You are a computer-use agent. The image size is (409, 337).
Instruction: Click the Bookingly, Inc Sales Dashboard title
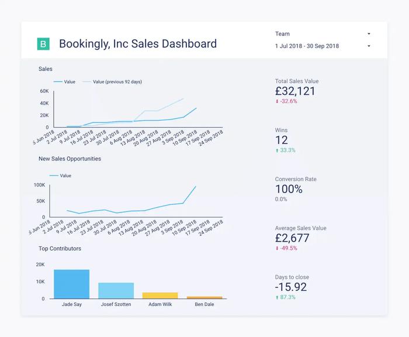click(x=138, y=44)
